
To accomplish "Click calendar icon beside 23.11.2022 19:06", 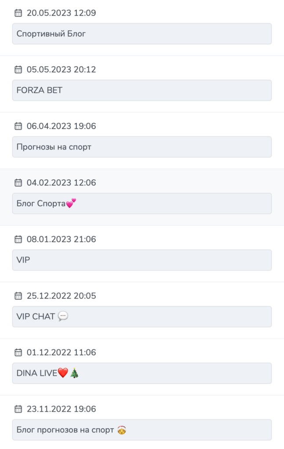I will 18,409.
